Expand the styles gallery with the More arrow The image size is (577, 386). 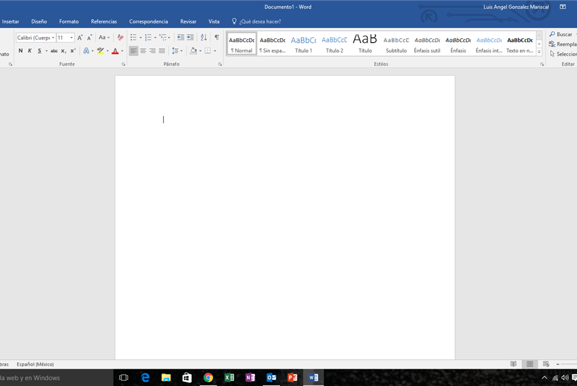pyautogui.click(x=539, y=52)
